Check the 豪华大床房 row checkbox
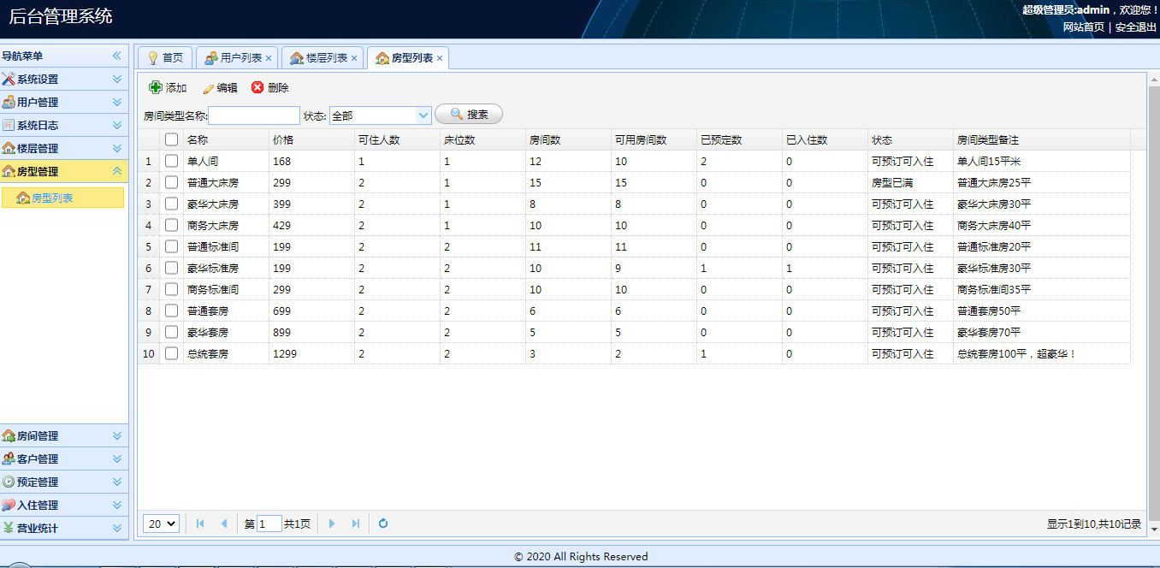Image resolution: width=1160 pixels, height=568 pixels. tap(172, 204)
